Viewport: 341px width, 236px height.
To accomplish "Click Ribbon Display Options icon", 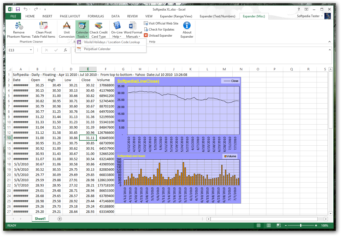I will pos(306,9).
